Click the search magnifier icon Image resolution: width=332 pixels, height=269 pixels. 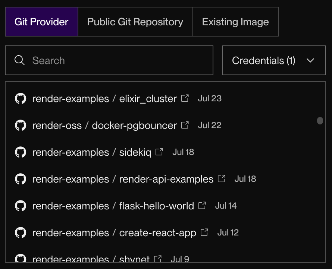coord(19,60)
